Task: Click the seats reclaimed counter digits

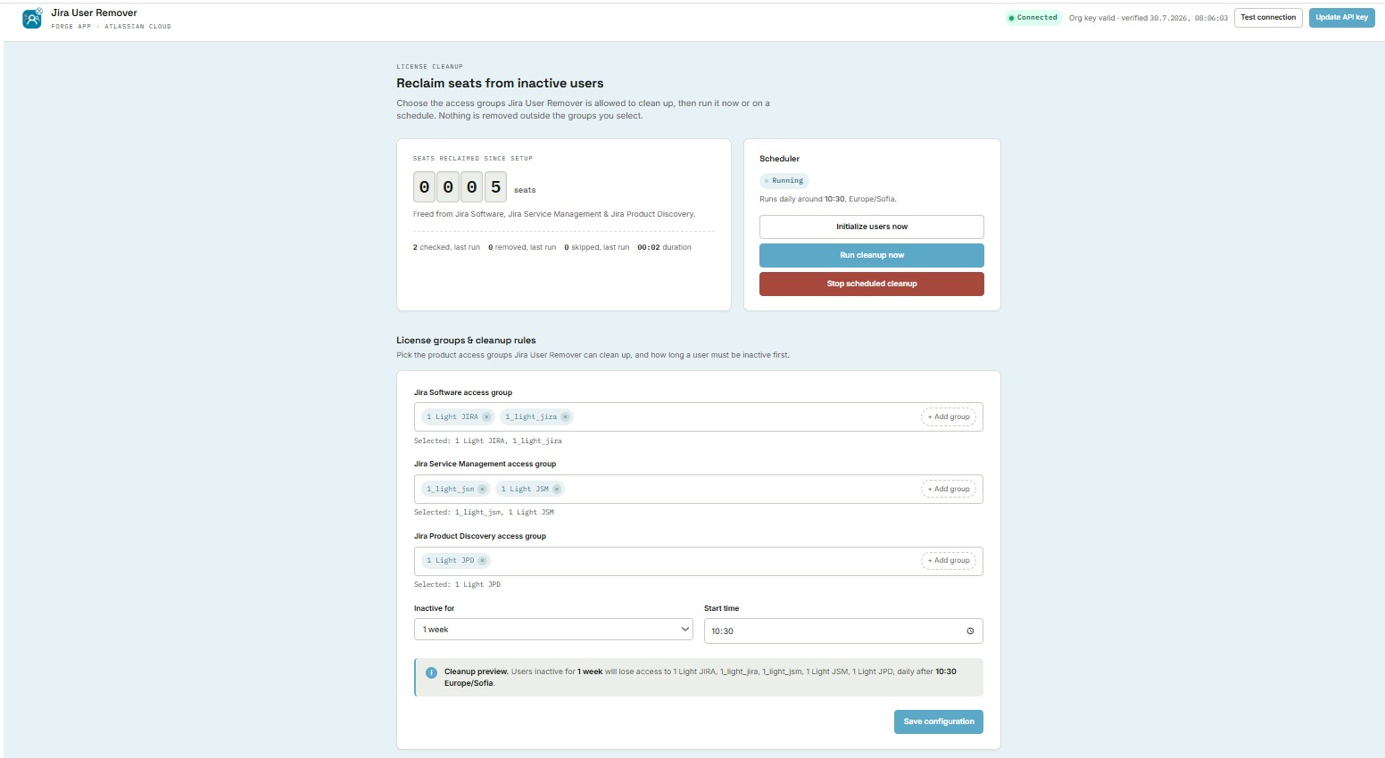Action: coord(460,187)
